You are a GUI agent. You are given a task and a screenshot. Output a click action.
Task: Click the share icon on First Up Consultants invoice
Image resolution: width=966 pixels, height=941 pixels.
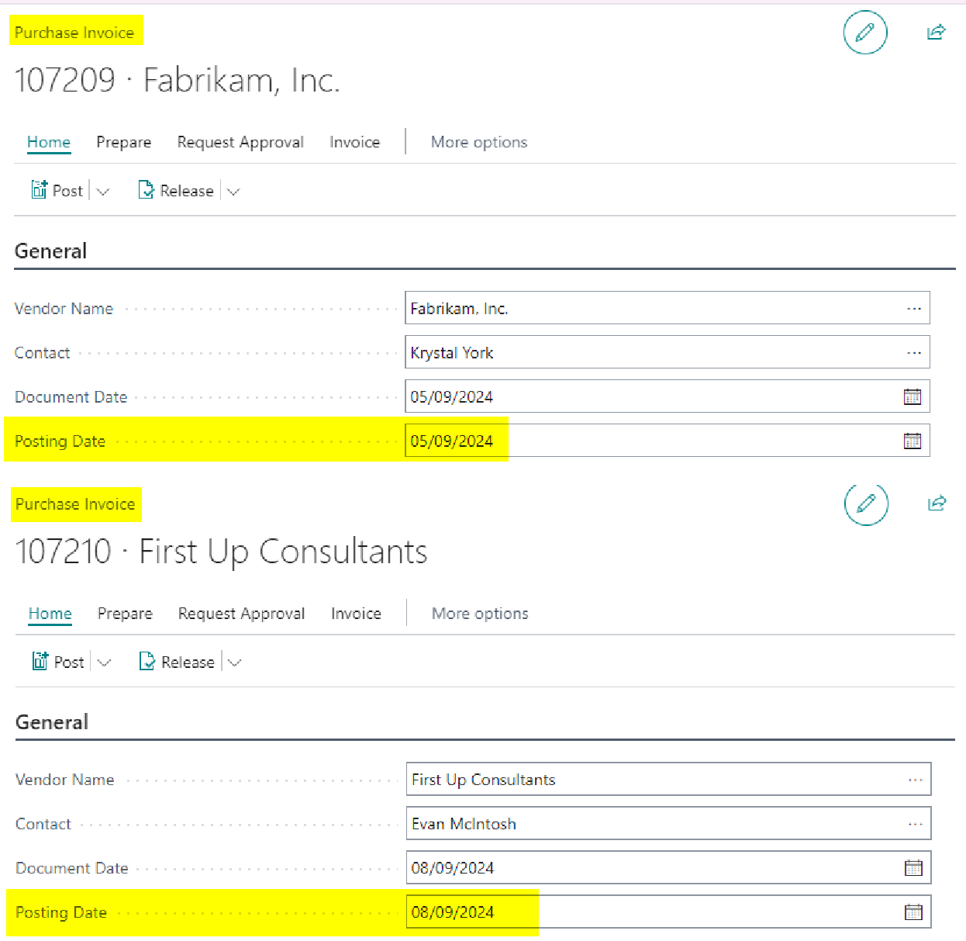(x=937, y=503)
